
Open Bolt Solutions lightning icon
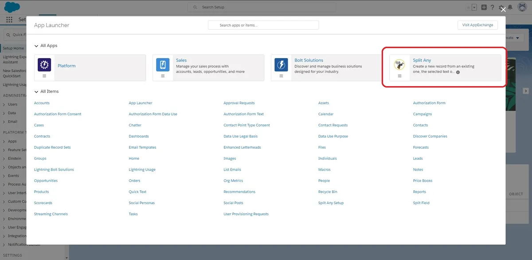coord(281,65)
